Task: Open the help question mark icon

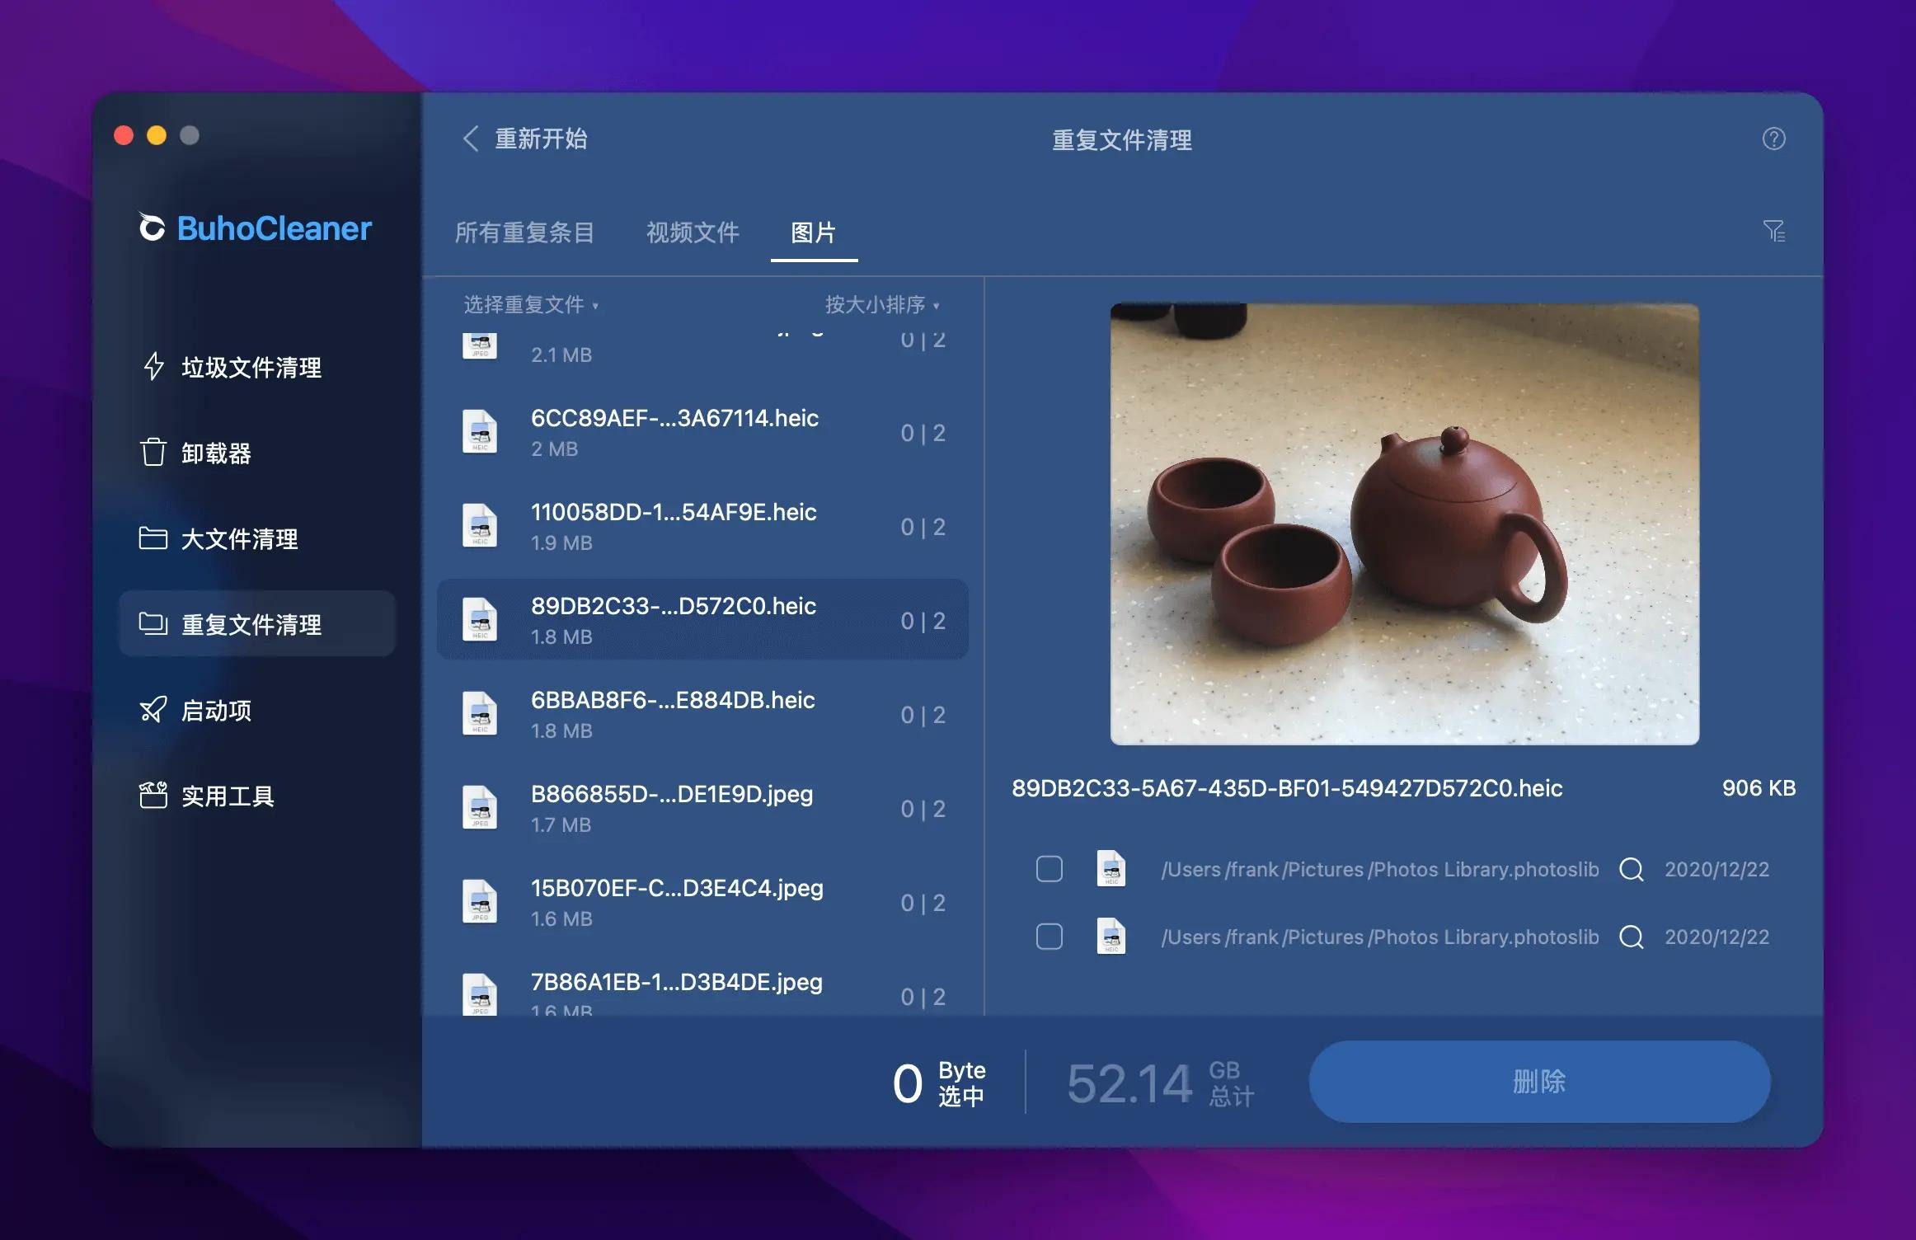Action: (x=1775, y=140)
